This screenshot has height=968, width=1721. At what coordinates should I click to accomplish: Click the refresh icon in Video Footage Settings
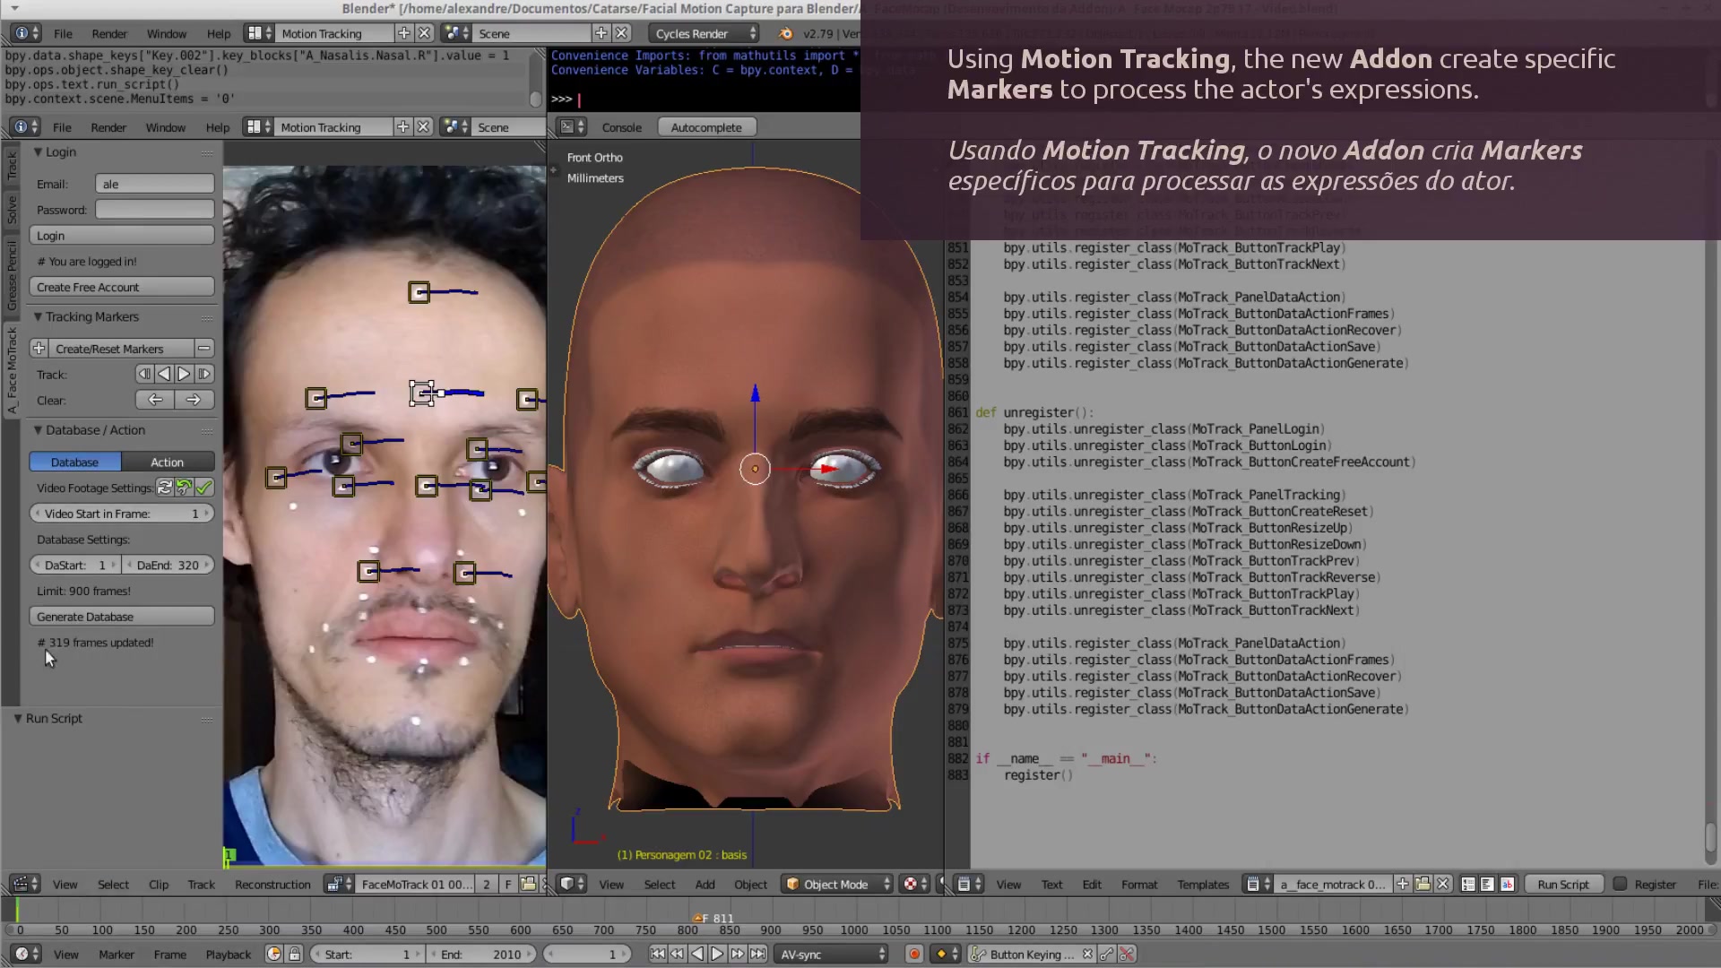(164, 488)
